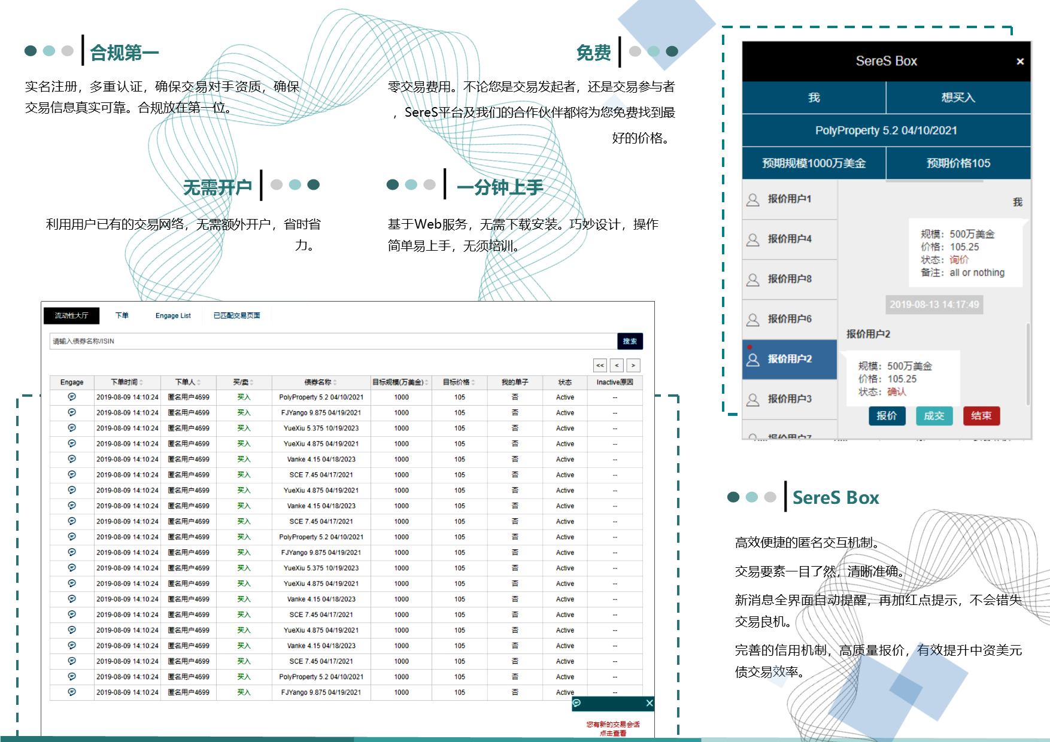Click the chat bubble icon in the notification popup
Screen dimensions: 1050x742
click(x=576, y=703)
